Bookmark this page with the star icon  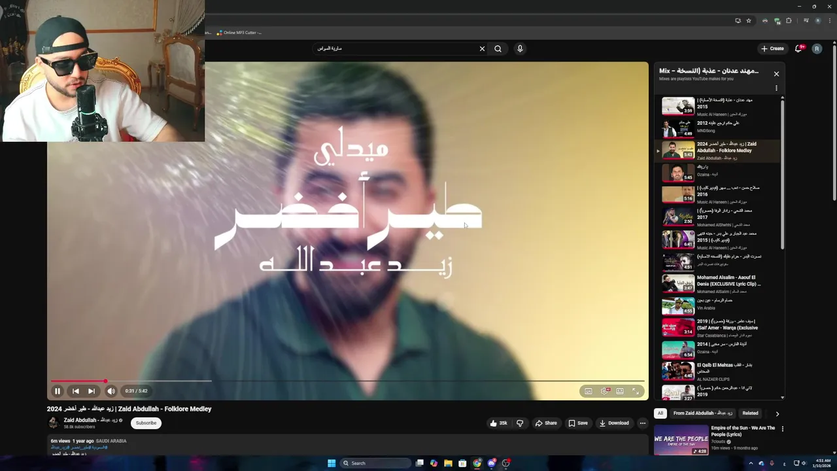coord(749,20)
